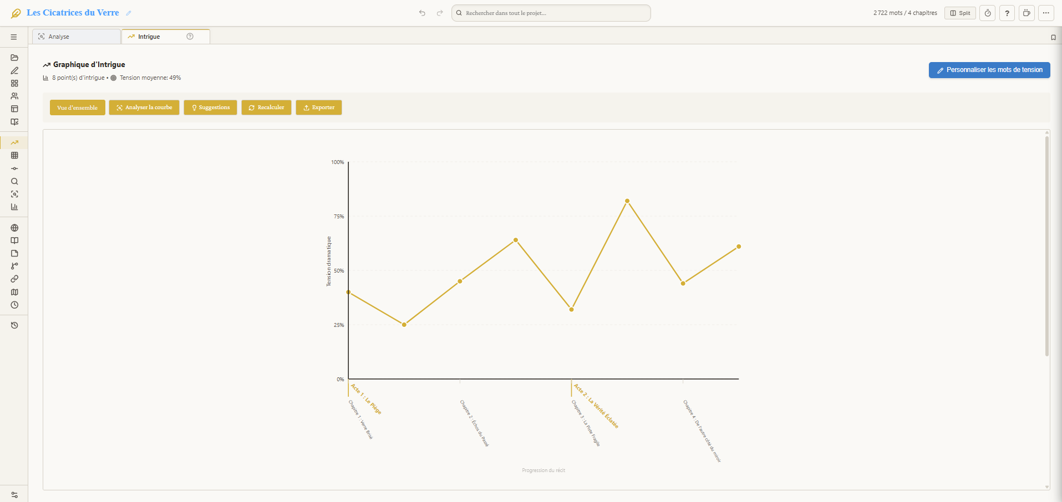Open the folder icon in the sidebar

[14, 58]
